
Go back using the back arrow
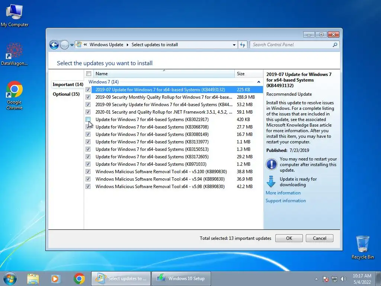click(x=54, y=45)
